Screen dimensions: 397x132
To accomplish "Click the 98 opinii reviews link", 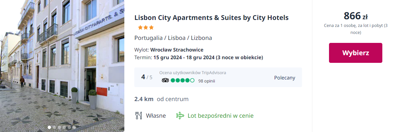I will (x=207, y=81).
